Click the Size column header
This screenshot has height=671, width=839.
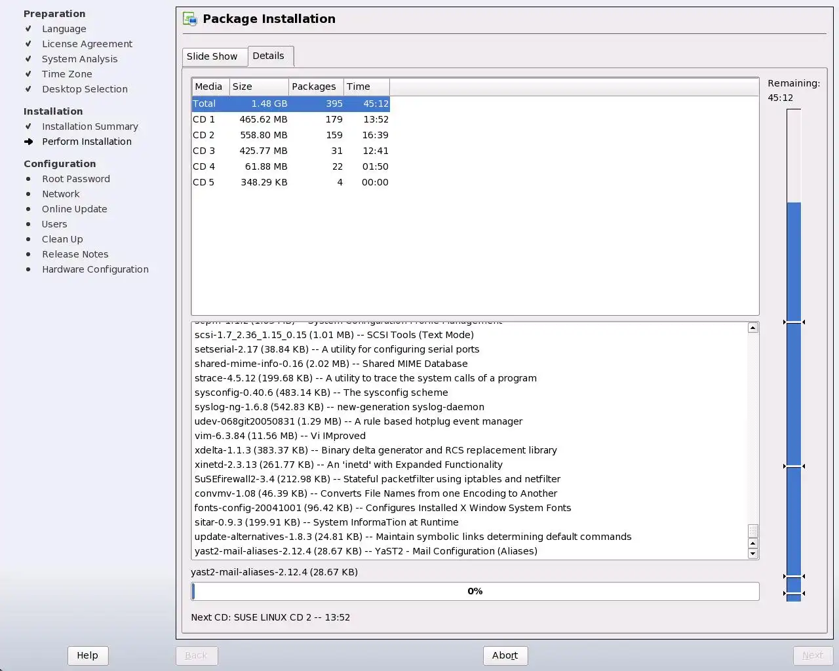point(259,86)
